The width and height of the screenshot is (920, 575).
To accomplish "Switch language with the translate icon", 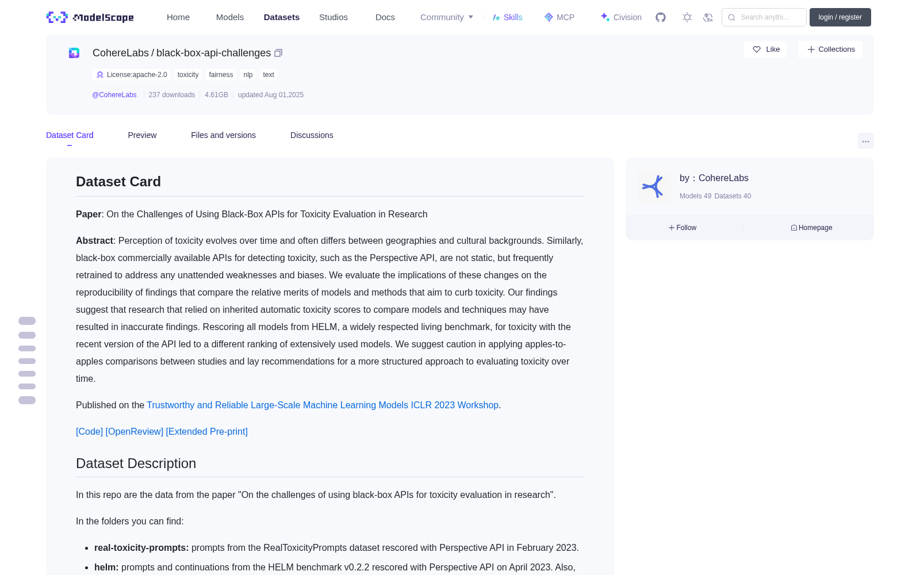I will (708, 17).
